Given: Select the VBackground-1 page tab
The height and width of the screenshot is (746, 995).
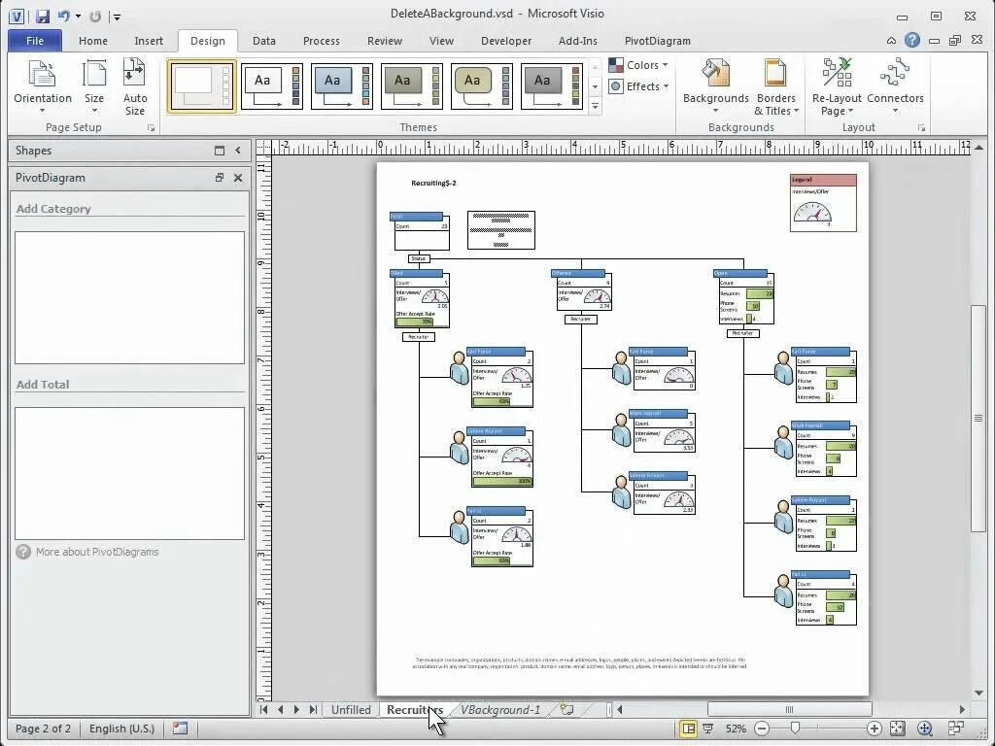Looking at the screenshot, I should pyautogui.click(x=499, y=710).
